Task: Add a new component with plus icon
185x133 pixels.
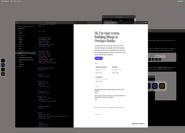Action: click(35, 35)
